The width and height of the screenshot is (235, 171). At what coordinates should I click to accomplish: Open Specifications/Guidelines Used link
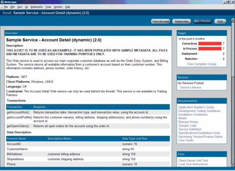tap(199, 133)
